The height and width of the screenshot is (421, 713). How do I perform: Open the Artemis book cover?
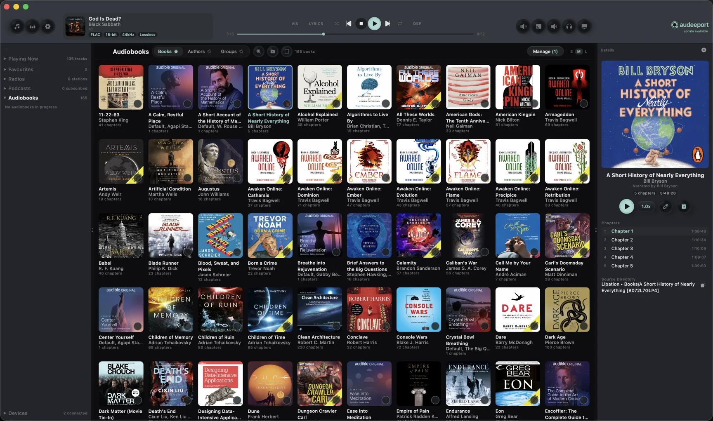pos(121,161)
